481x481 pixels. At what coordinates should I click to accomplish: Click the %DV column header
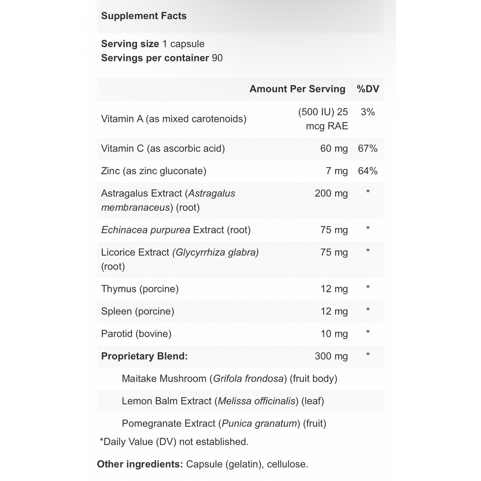(368, 89)
